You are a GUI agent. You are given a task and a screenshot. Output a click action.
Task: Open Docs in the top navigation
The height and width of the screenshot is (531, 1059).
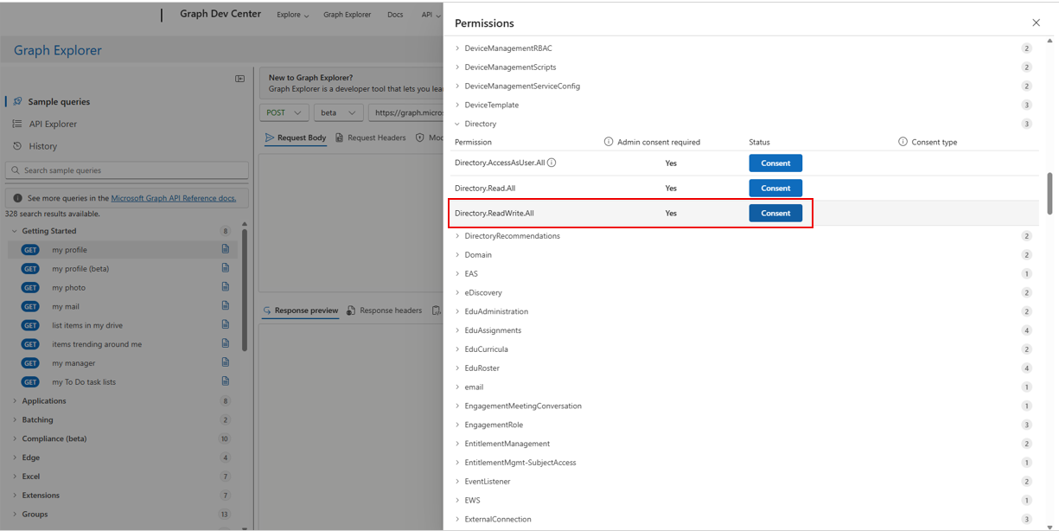395,14
